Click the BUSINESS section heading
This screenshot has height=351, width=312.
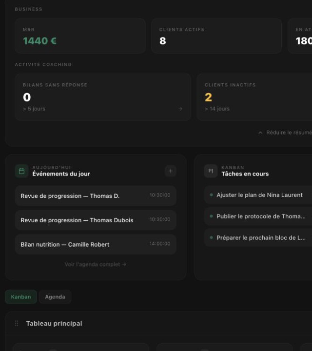click(28, 9)
